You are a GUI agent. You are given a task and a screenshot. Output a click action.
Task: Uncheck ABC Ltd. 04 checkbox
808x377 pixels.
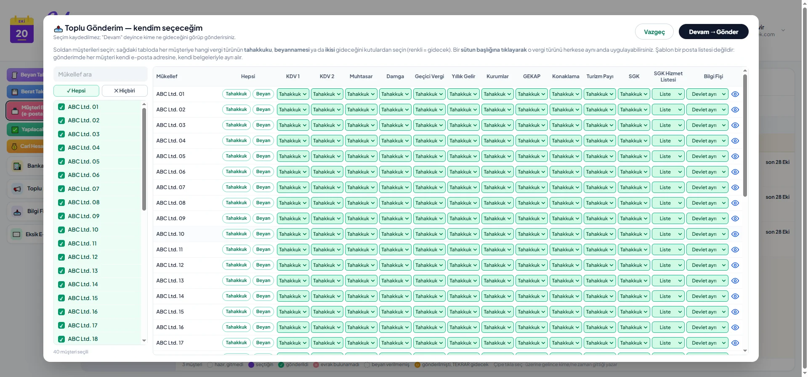coord(61,148)
